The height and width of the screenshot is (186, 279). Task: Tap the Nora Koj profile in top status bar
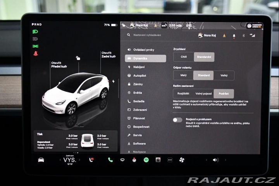point(139,25)
